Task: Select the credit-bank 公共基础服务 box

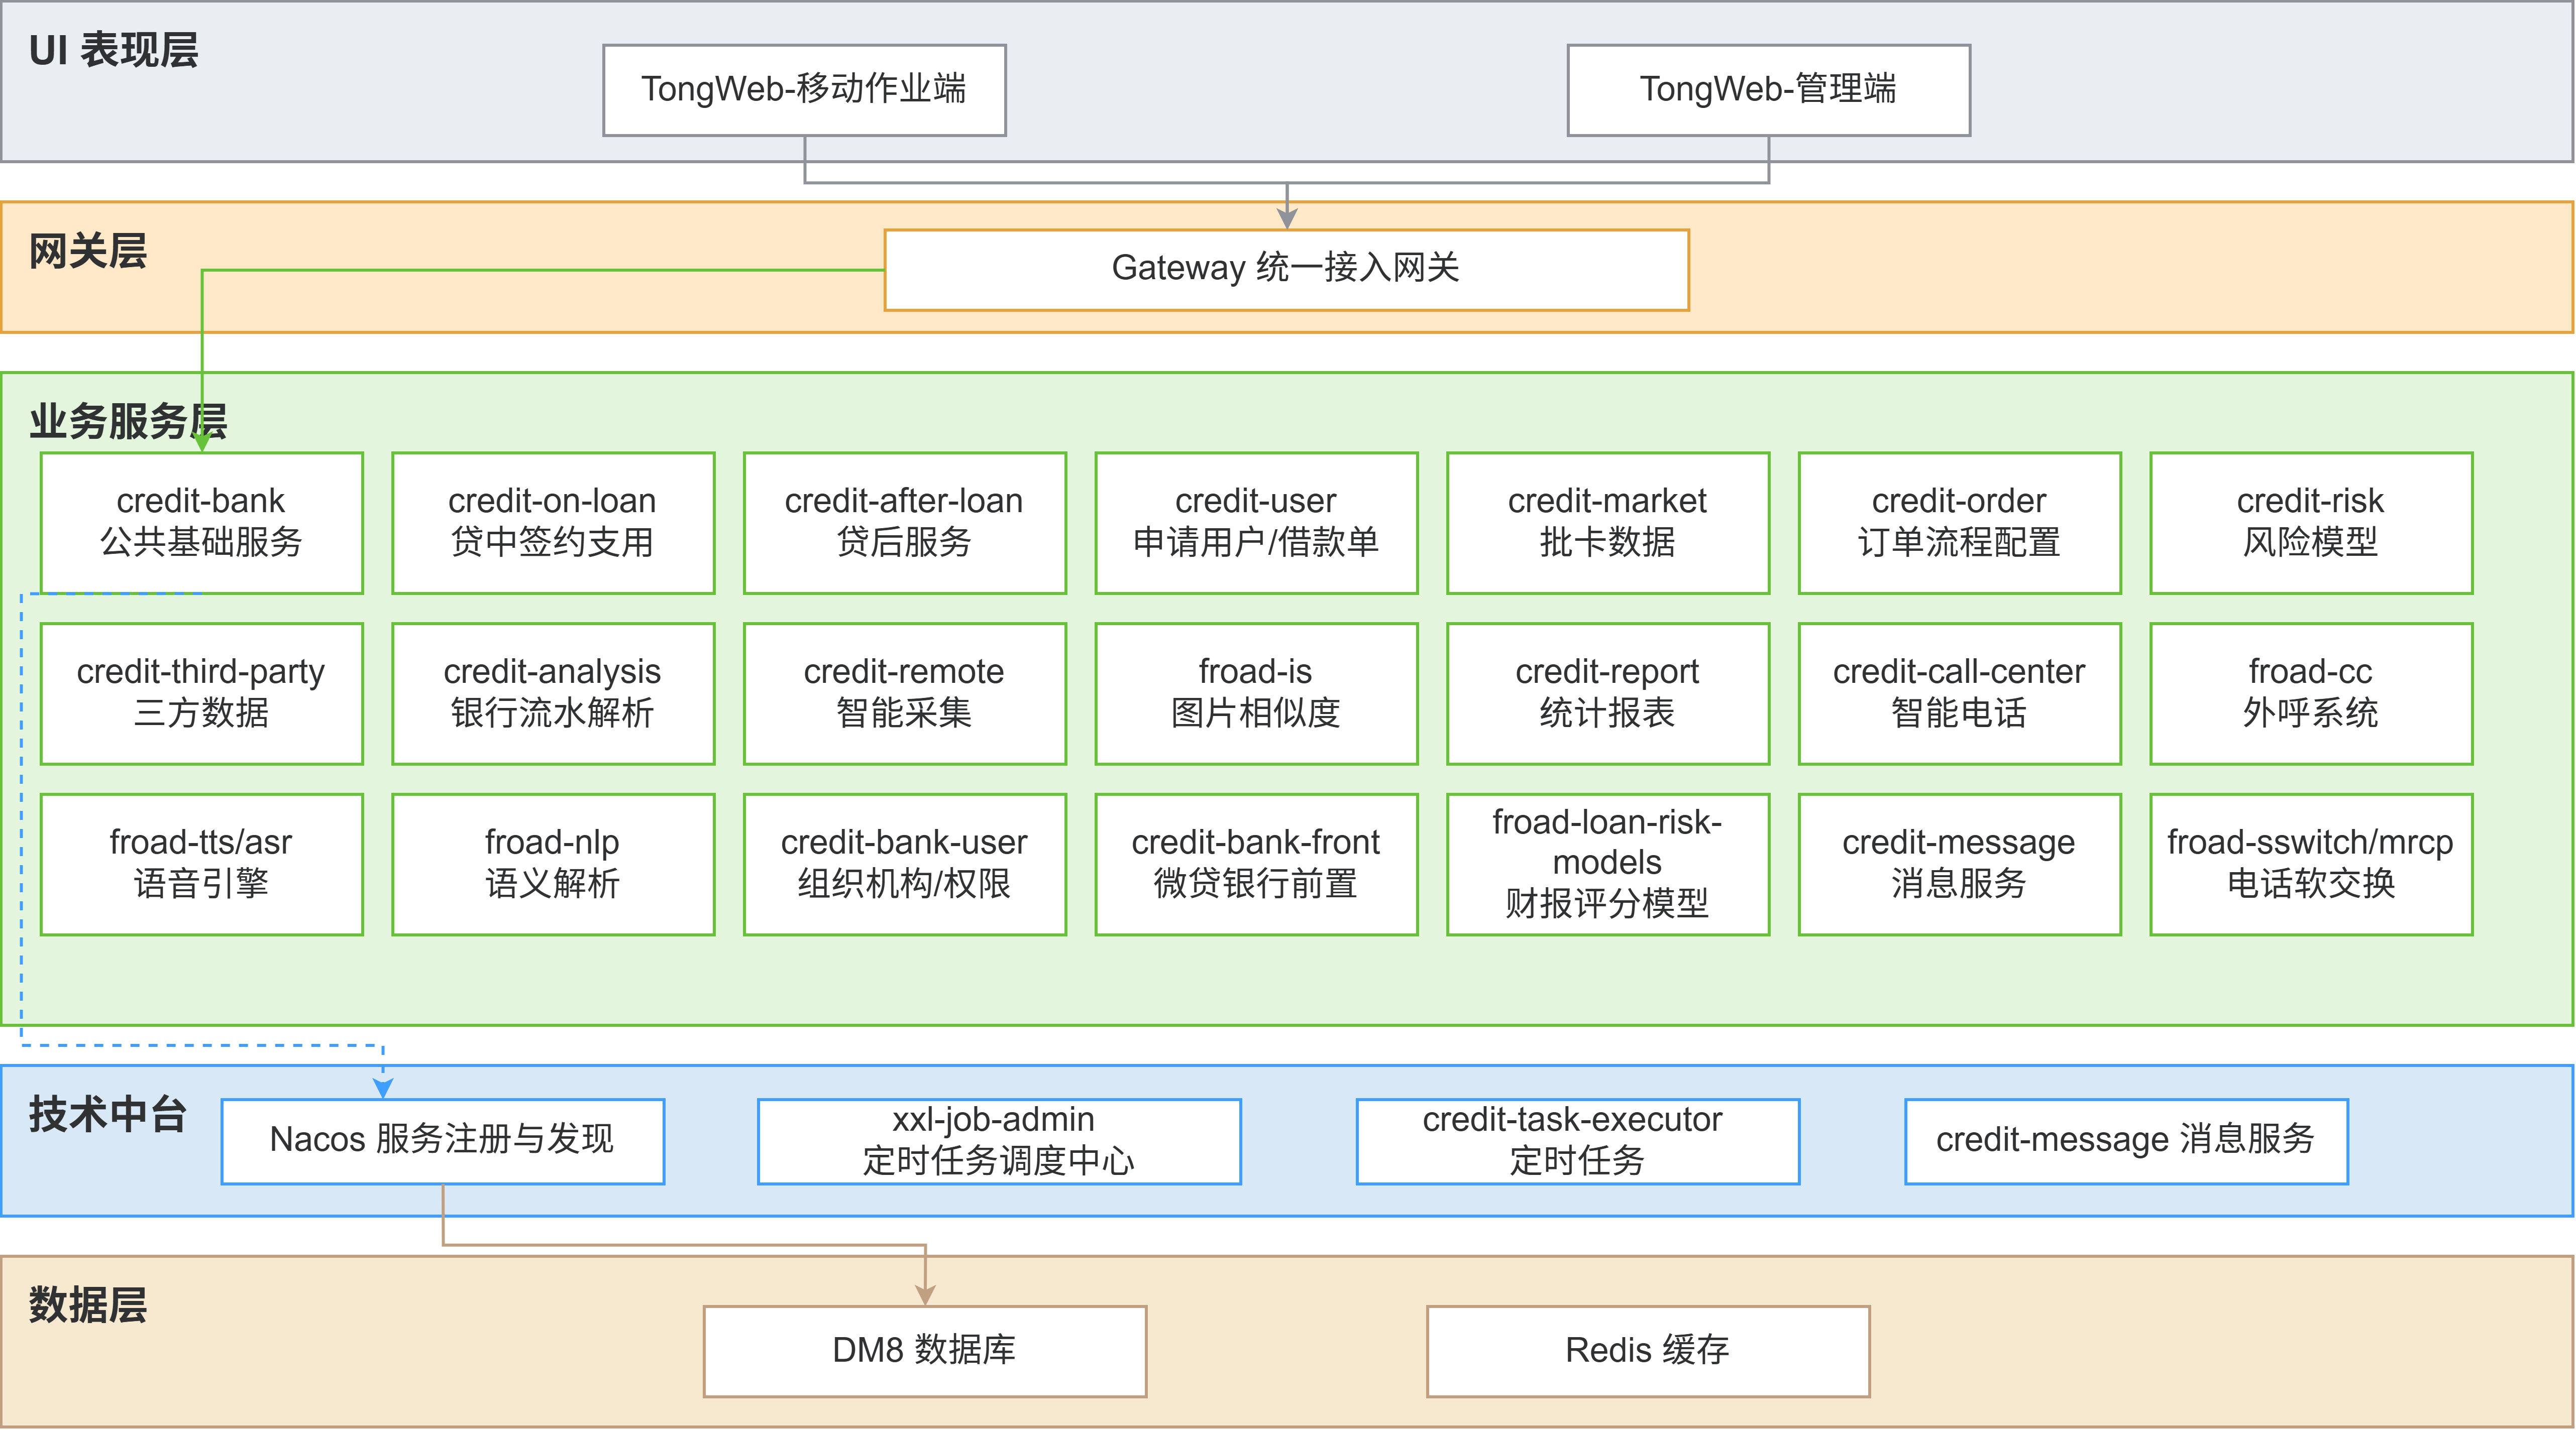Action: pyautogui.click(x=201, y=523)
